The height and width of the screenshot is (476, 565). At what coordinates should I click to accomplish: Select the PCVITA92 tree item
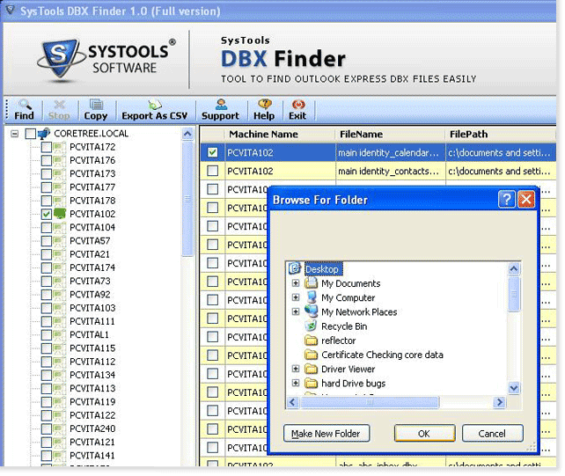pyautogui.click(x=90, y=295)
